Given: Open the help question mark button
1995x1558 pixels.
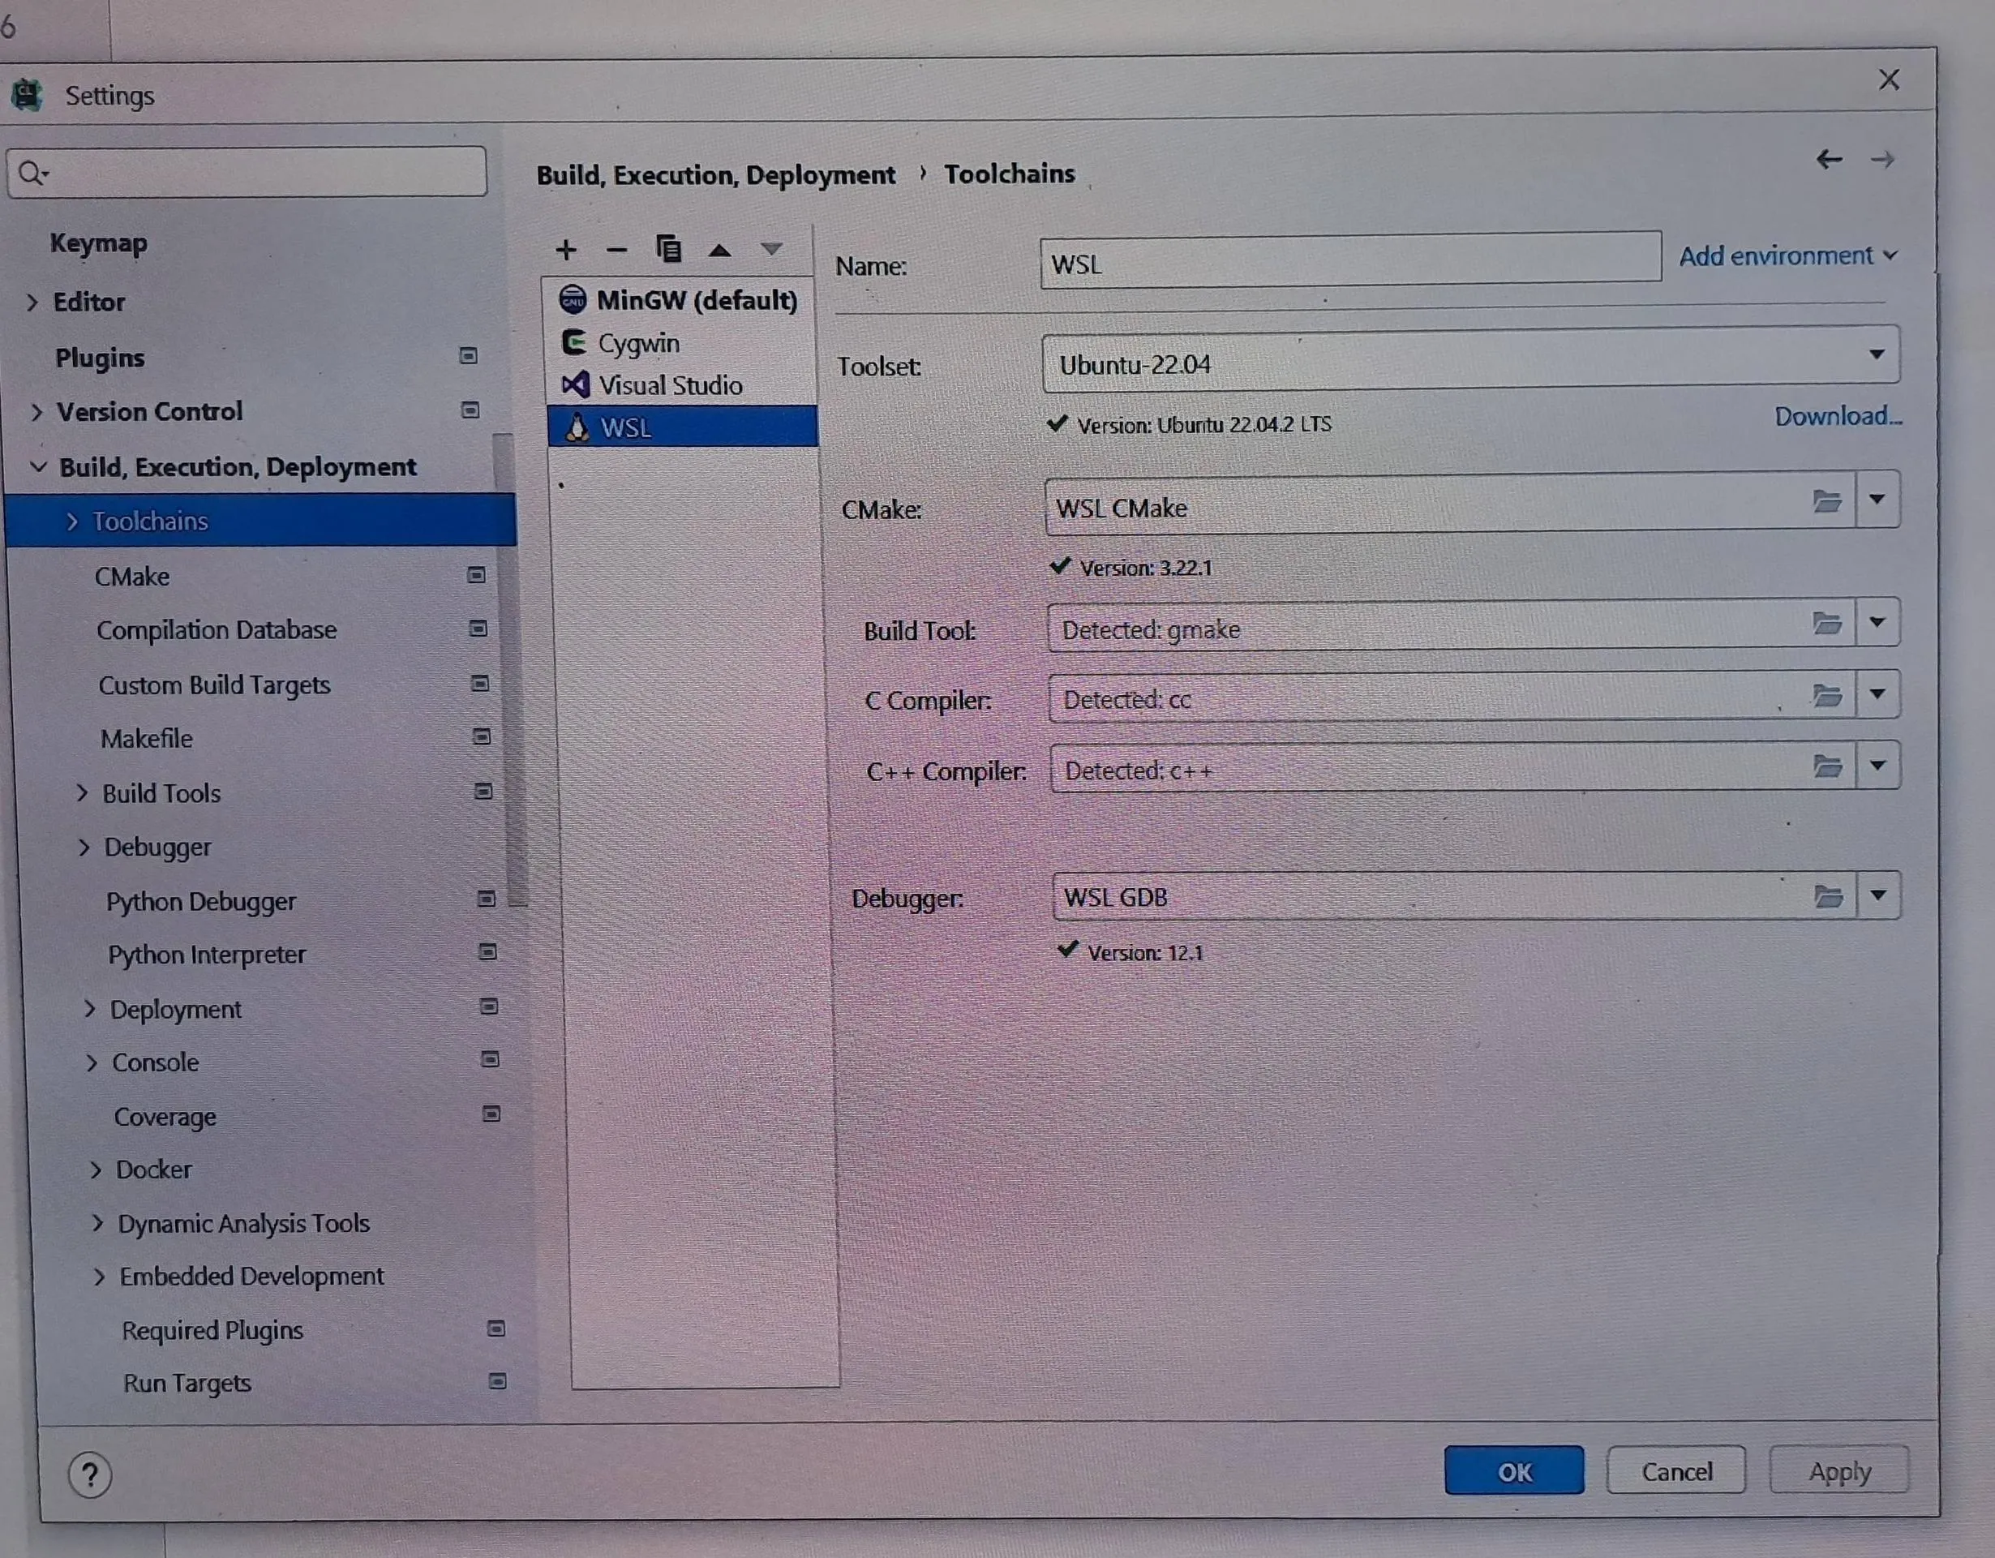Looking at the screenshot, I should (89, 1474).
